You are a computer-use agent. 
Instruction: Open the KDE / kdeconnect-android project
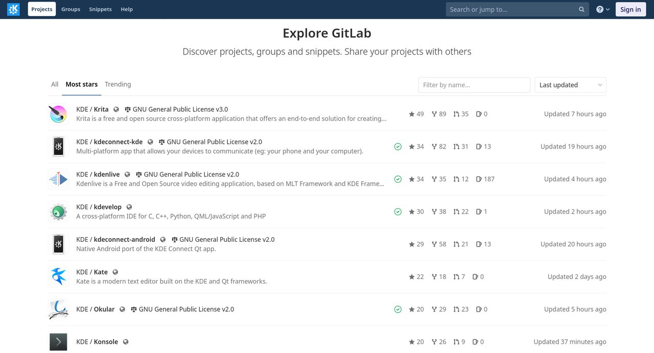coord(115,239)
